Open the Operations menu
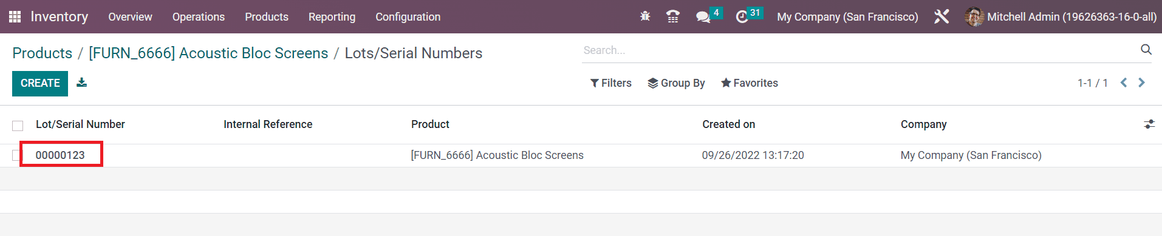The height and width of the screenshot is (236, 1162). 199,17
